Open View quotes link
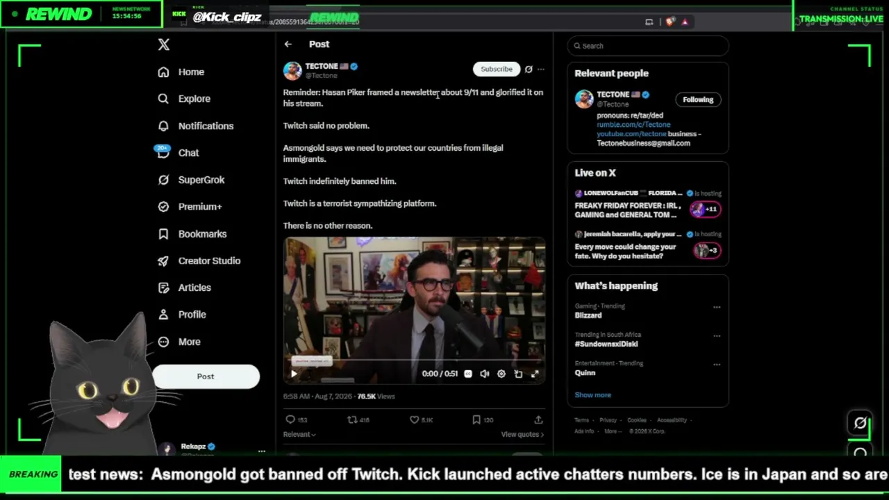 pyautogui.click(x=522, y=435)
